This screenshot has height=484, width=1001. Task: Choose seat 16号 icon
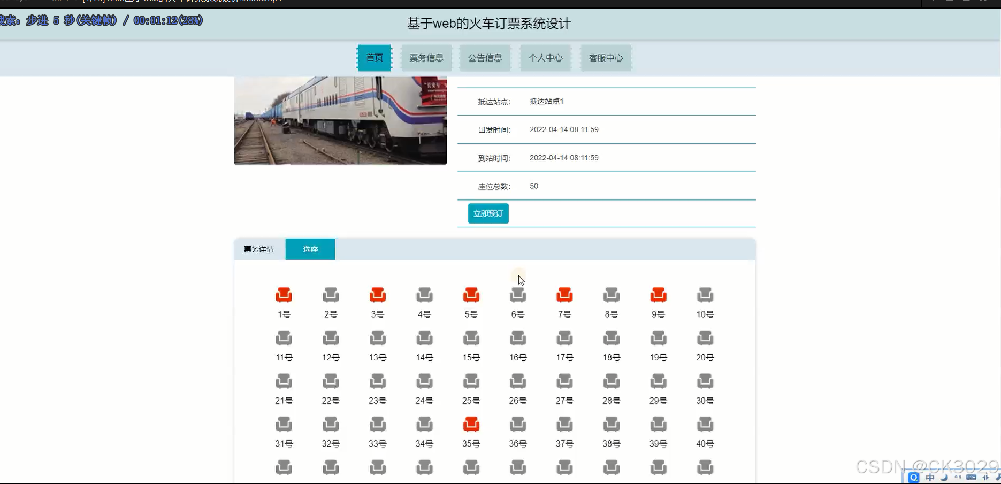518,338
